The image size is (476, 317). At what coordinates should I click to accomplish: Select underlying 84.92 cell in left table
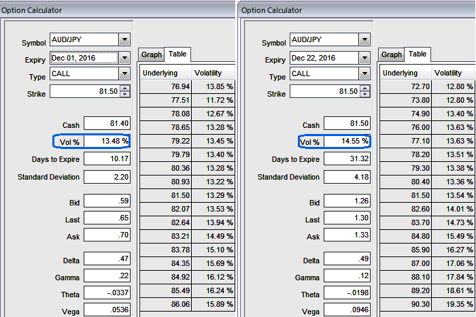(x=165, y=277)
